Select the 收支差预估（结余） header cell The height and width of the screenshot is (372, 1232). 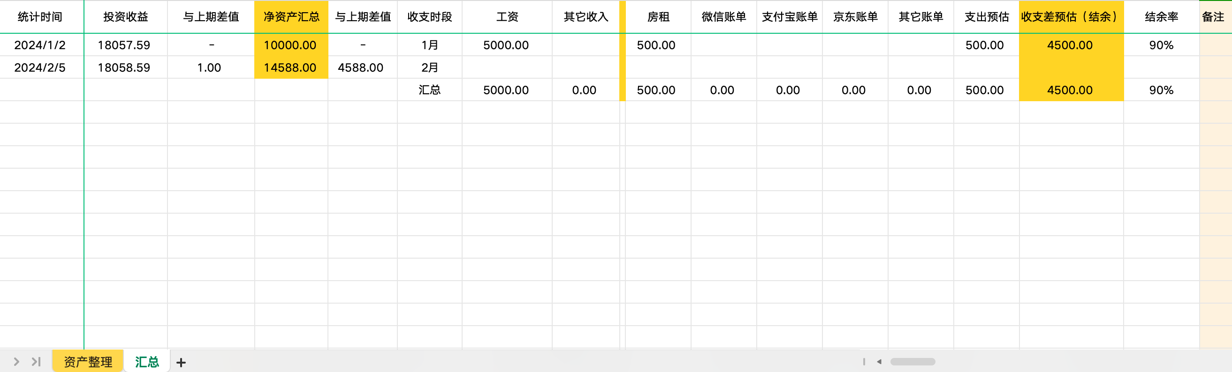click(x=1070, y=17)
